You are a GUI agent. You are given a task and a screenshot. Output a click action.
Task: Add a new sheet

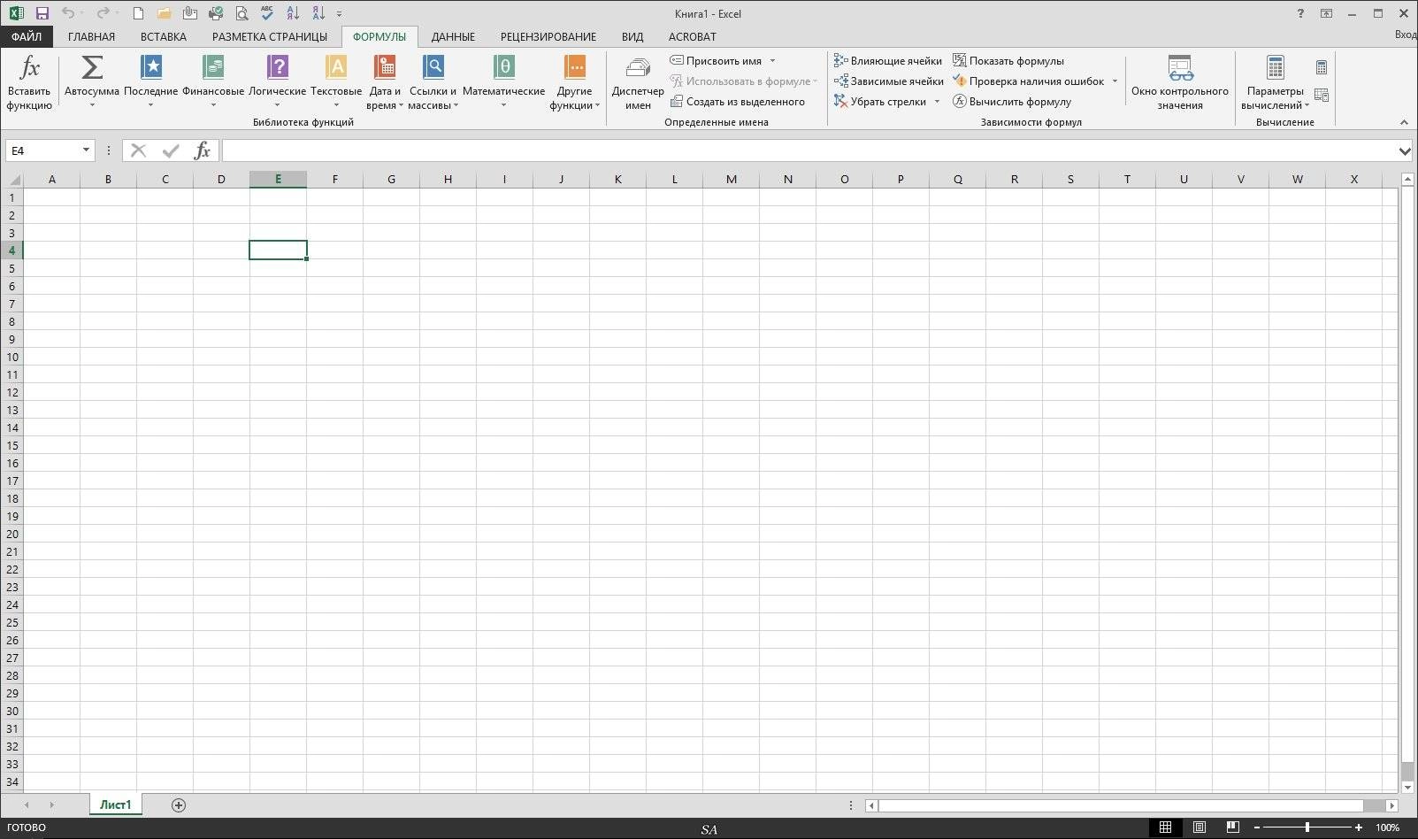pos(179,805)
